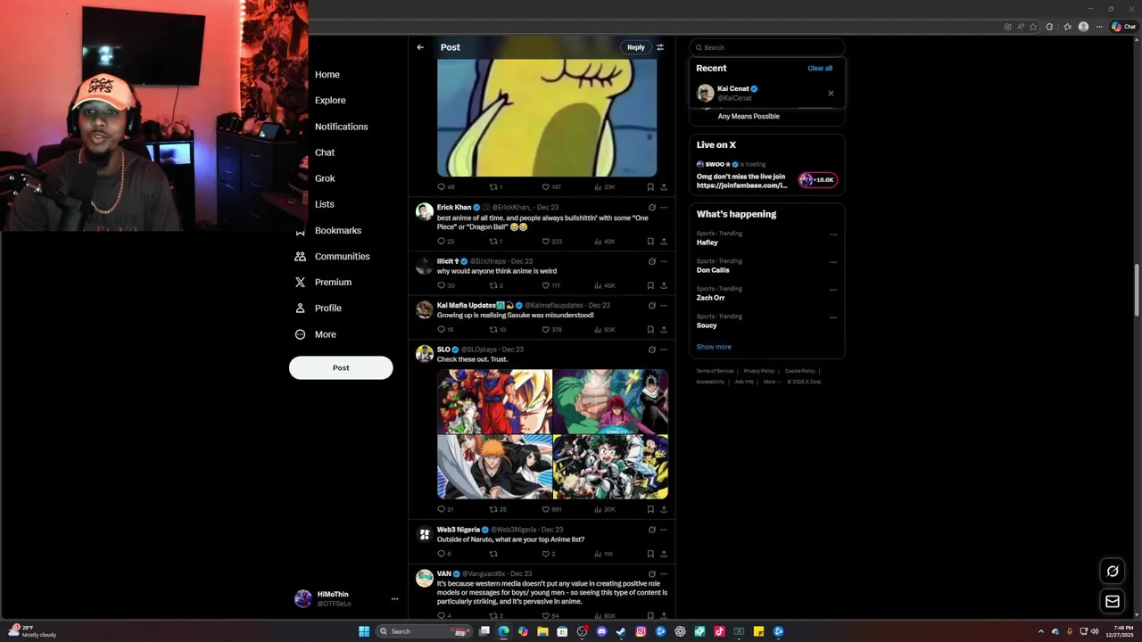The image size is (1142, 642).
Task: Open the Profile person icon
Action: click(300, 308)
